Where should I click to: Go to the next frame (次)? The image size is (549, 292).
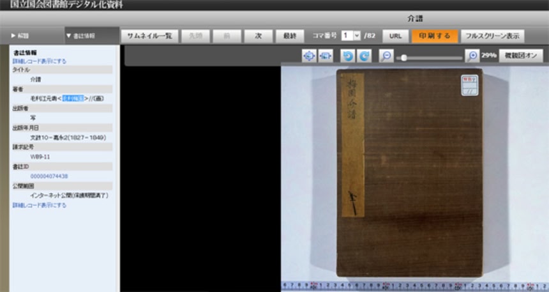(259, 36)
